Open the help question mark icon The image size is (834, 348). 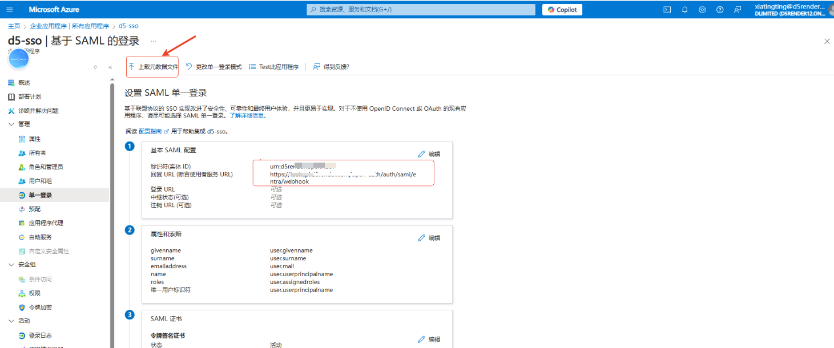pyautogui.click(x=720, y=10)
